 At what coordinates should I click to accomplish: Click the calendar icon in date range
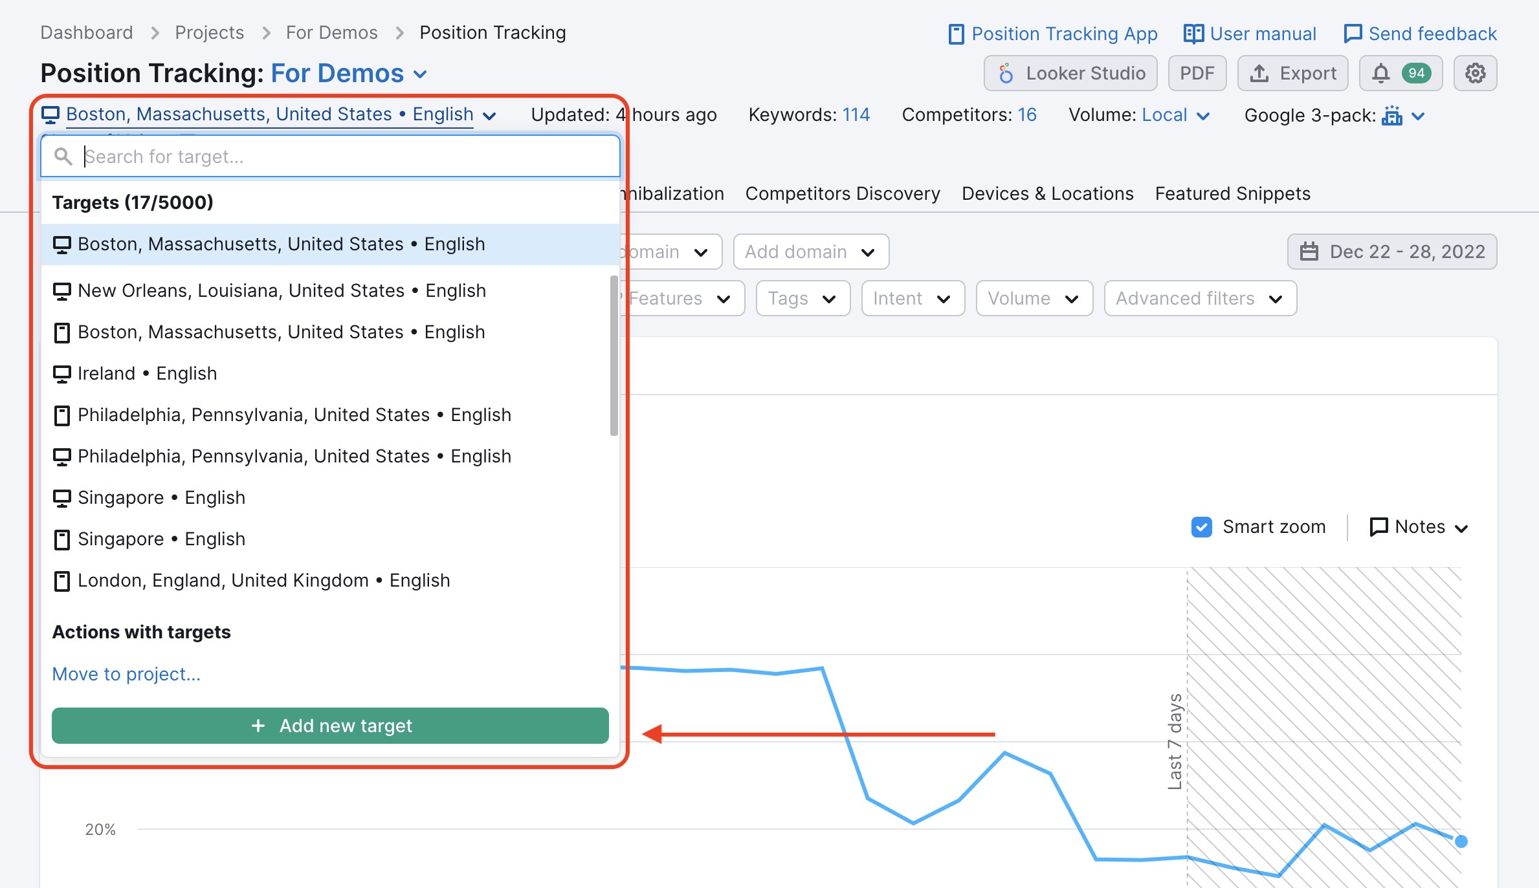pyautogui.click(x=1309, y=252)
